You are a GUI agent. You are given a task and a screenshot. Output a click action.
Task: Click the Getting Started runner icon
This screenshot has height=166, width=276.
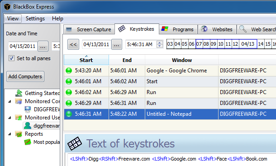tap(19, 93)
